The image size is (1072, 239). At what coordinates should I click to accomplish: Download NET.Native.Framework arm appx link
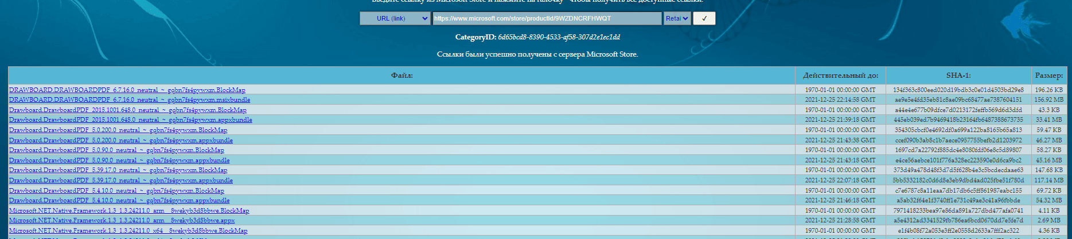click(x=122, y=220)
